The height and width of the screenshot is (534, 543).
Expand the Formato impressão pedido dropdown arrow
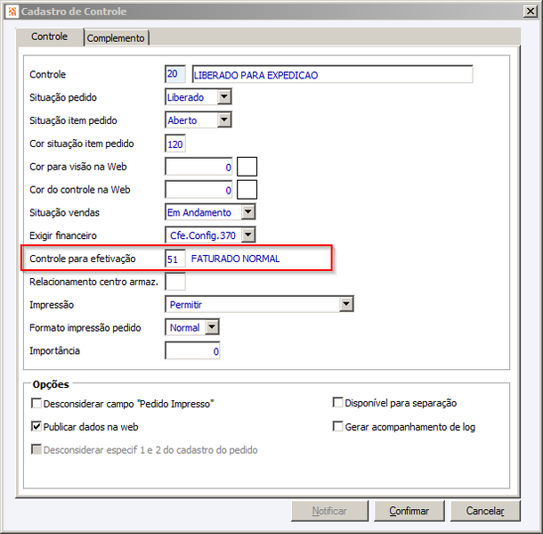tap(212, 327)
